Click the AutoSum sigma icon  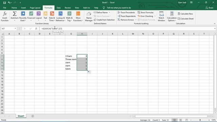click(x=15, y=14)
